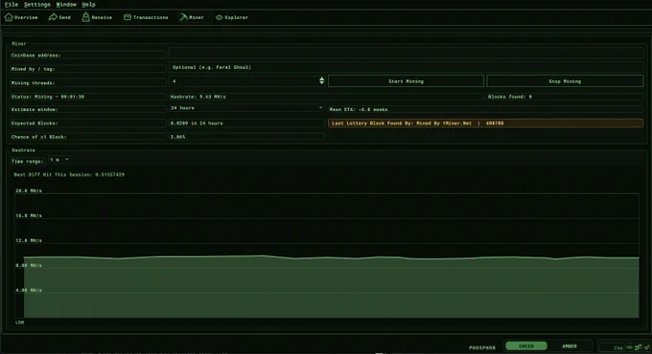Click the 2.06% chance value
The image size is (652, 354).
point(177,137)
